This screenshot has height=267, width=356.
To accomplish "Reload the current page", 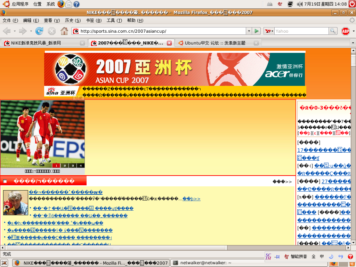I will click(39, 31).
